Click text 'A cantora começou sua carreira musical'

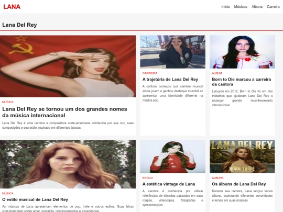pyautogui.click(x=173, y=93)
